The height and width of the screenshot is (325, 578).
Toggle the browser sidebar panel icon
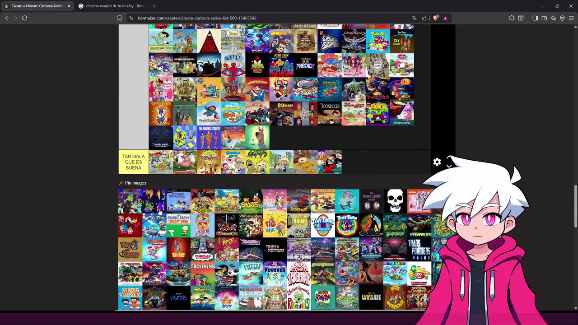(x=535, y=18)
